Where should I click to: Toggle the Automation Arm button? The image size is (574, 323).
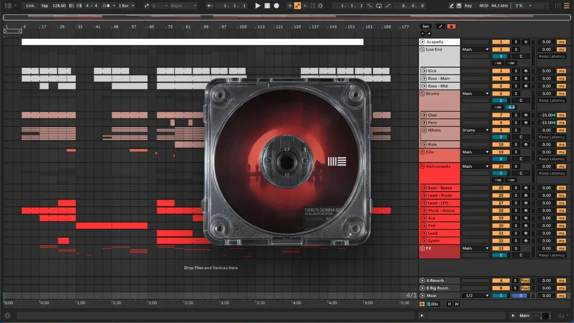coord(297,6)
